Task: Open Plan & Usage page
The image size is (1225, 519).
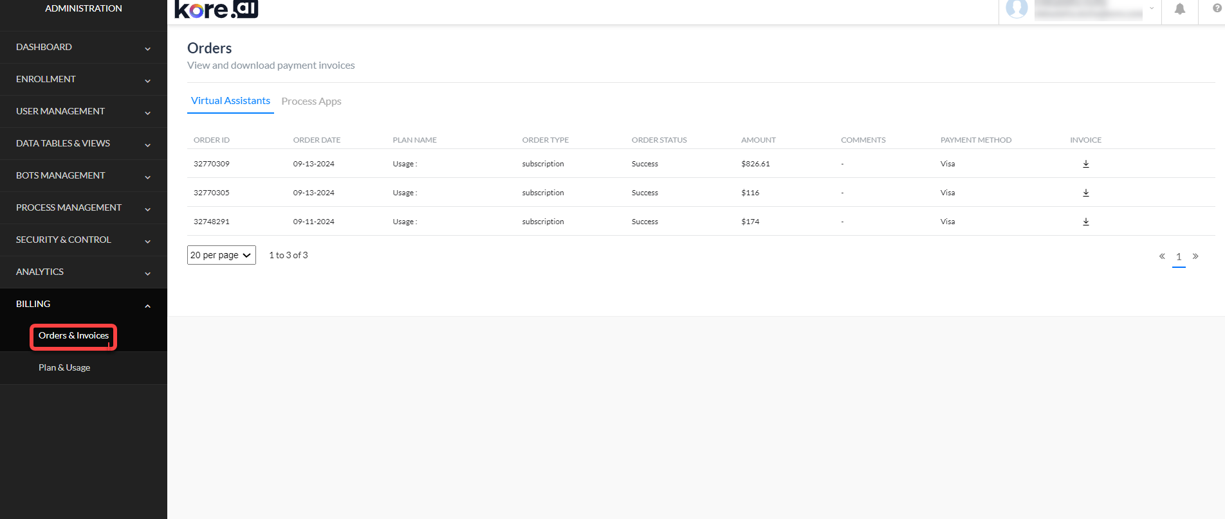Action: point(64,368)
